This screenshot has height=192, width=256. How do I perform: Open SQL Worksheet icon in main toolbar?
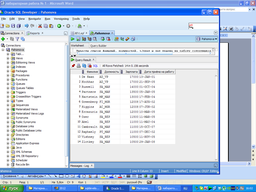click(x=80, y=26)
